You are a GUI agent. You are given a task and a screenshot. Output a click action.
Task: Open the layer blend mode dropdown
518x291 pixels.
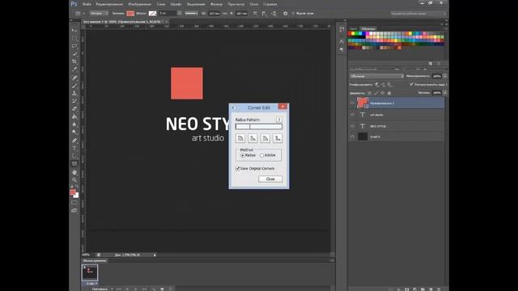tap(376, 76)
